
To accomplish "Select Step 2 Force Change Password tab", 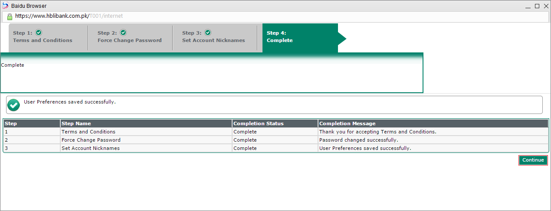I will tap(130, 38).
